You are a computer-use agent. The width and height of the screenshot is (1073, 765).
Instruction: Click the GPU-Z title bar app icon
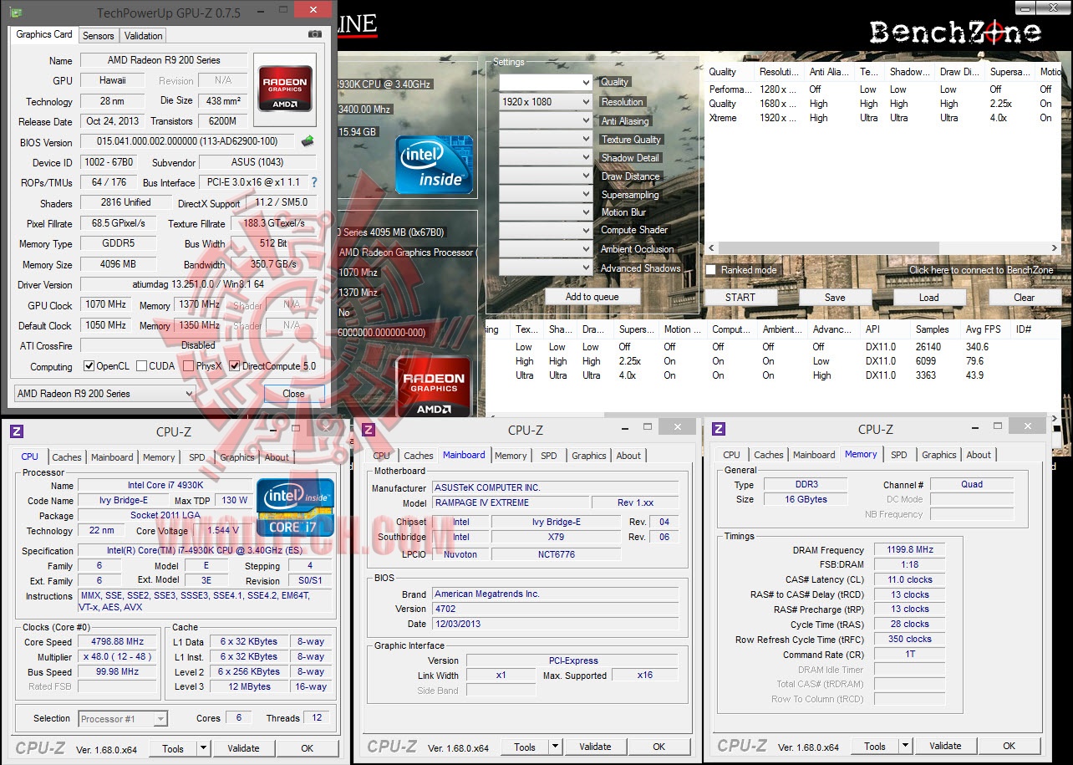click(x=16, y=13)
